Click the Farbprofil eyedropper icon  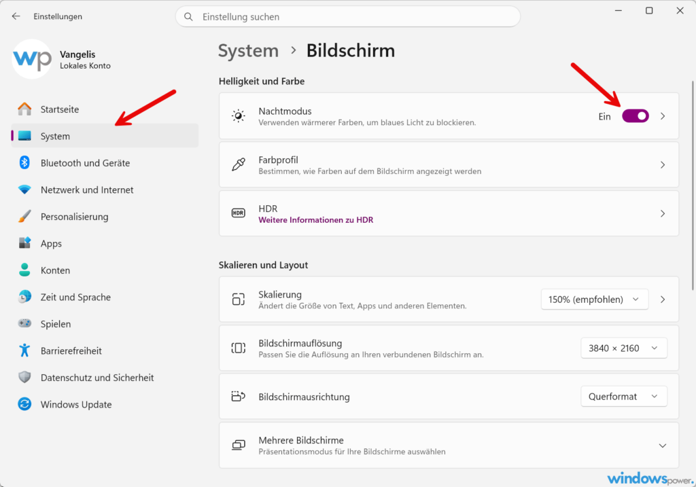click(239, 164)
